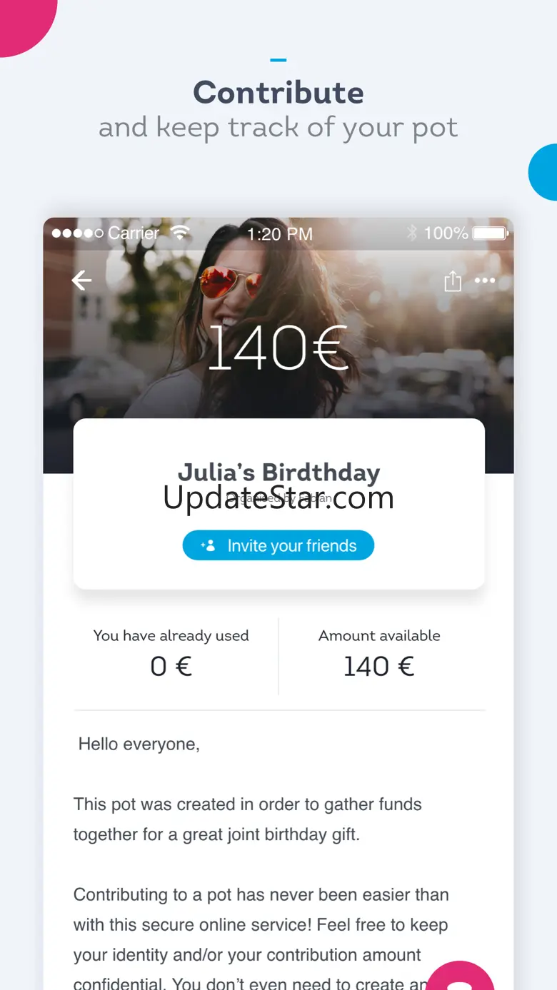Tap the back arrow on pot header
Screen dimensions: 557x990
click(82, 281)
